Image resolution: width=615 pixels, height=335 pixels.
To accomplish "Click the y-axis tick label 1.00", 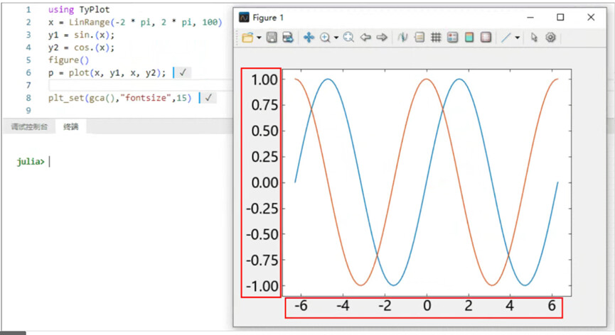I will [x=264, y=79].
